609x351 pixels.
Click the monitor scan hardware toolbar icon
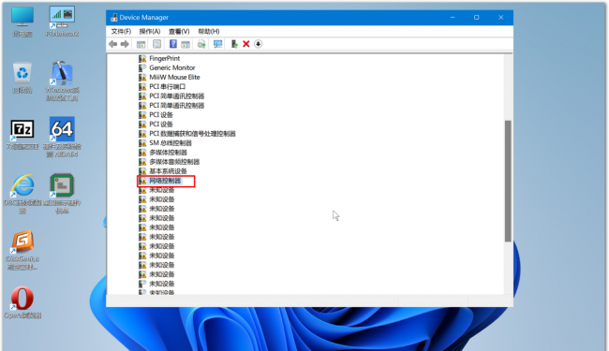218,44
